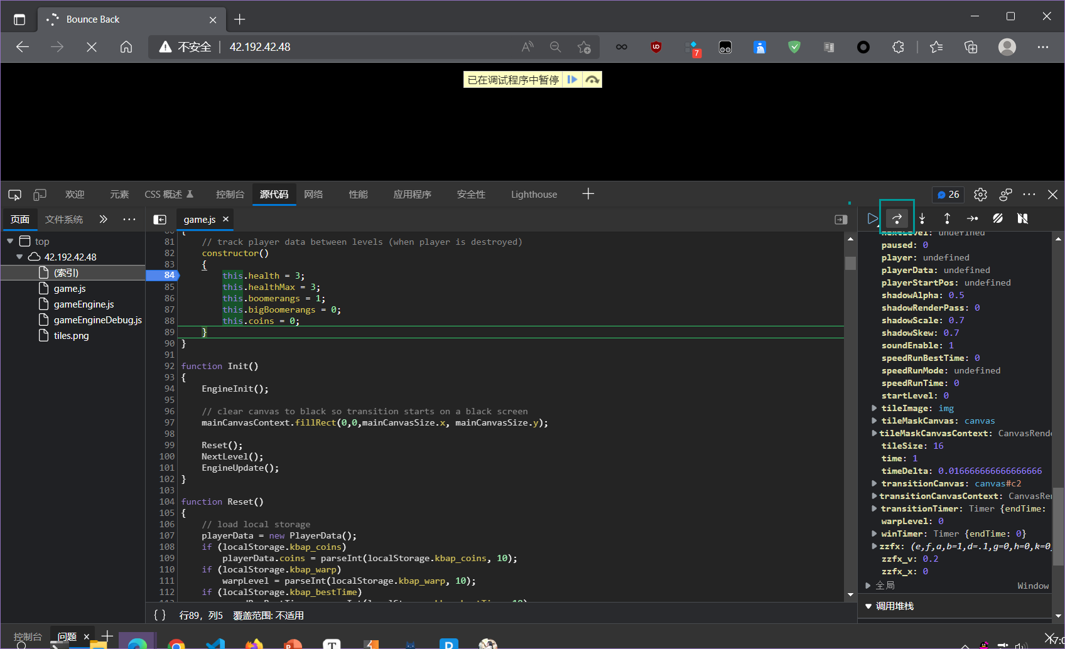
Task: Collapse the top frame tree node
Action: tap(10, 241)
